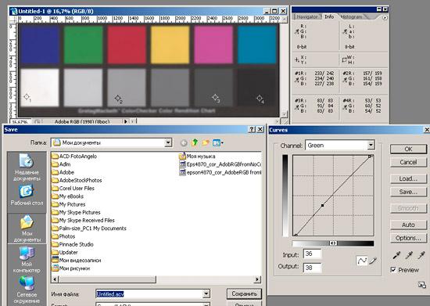Click Save... in the Curves dialog

coord(408,192)
